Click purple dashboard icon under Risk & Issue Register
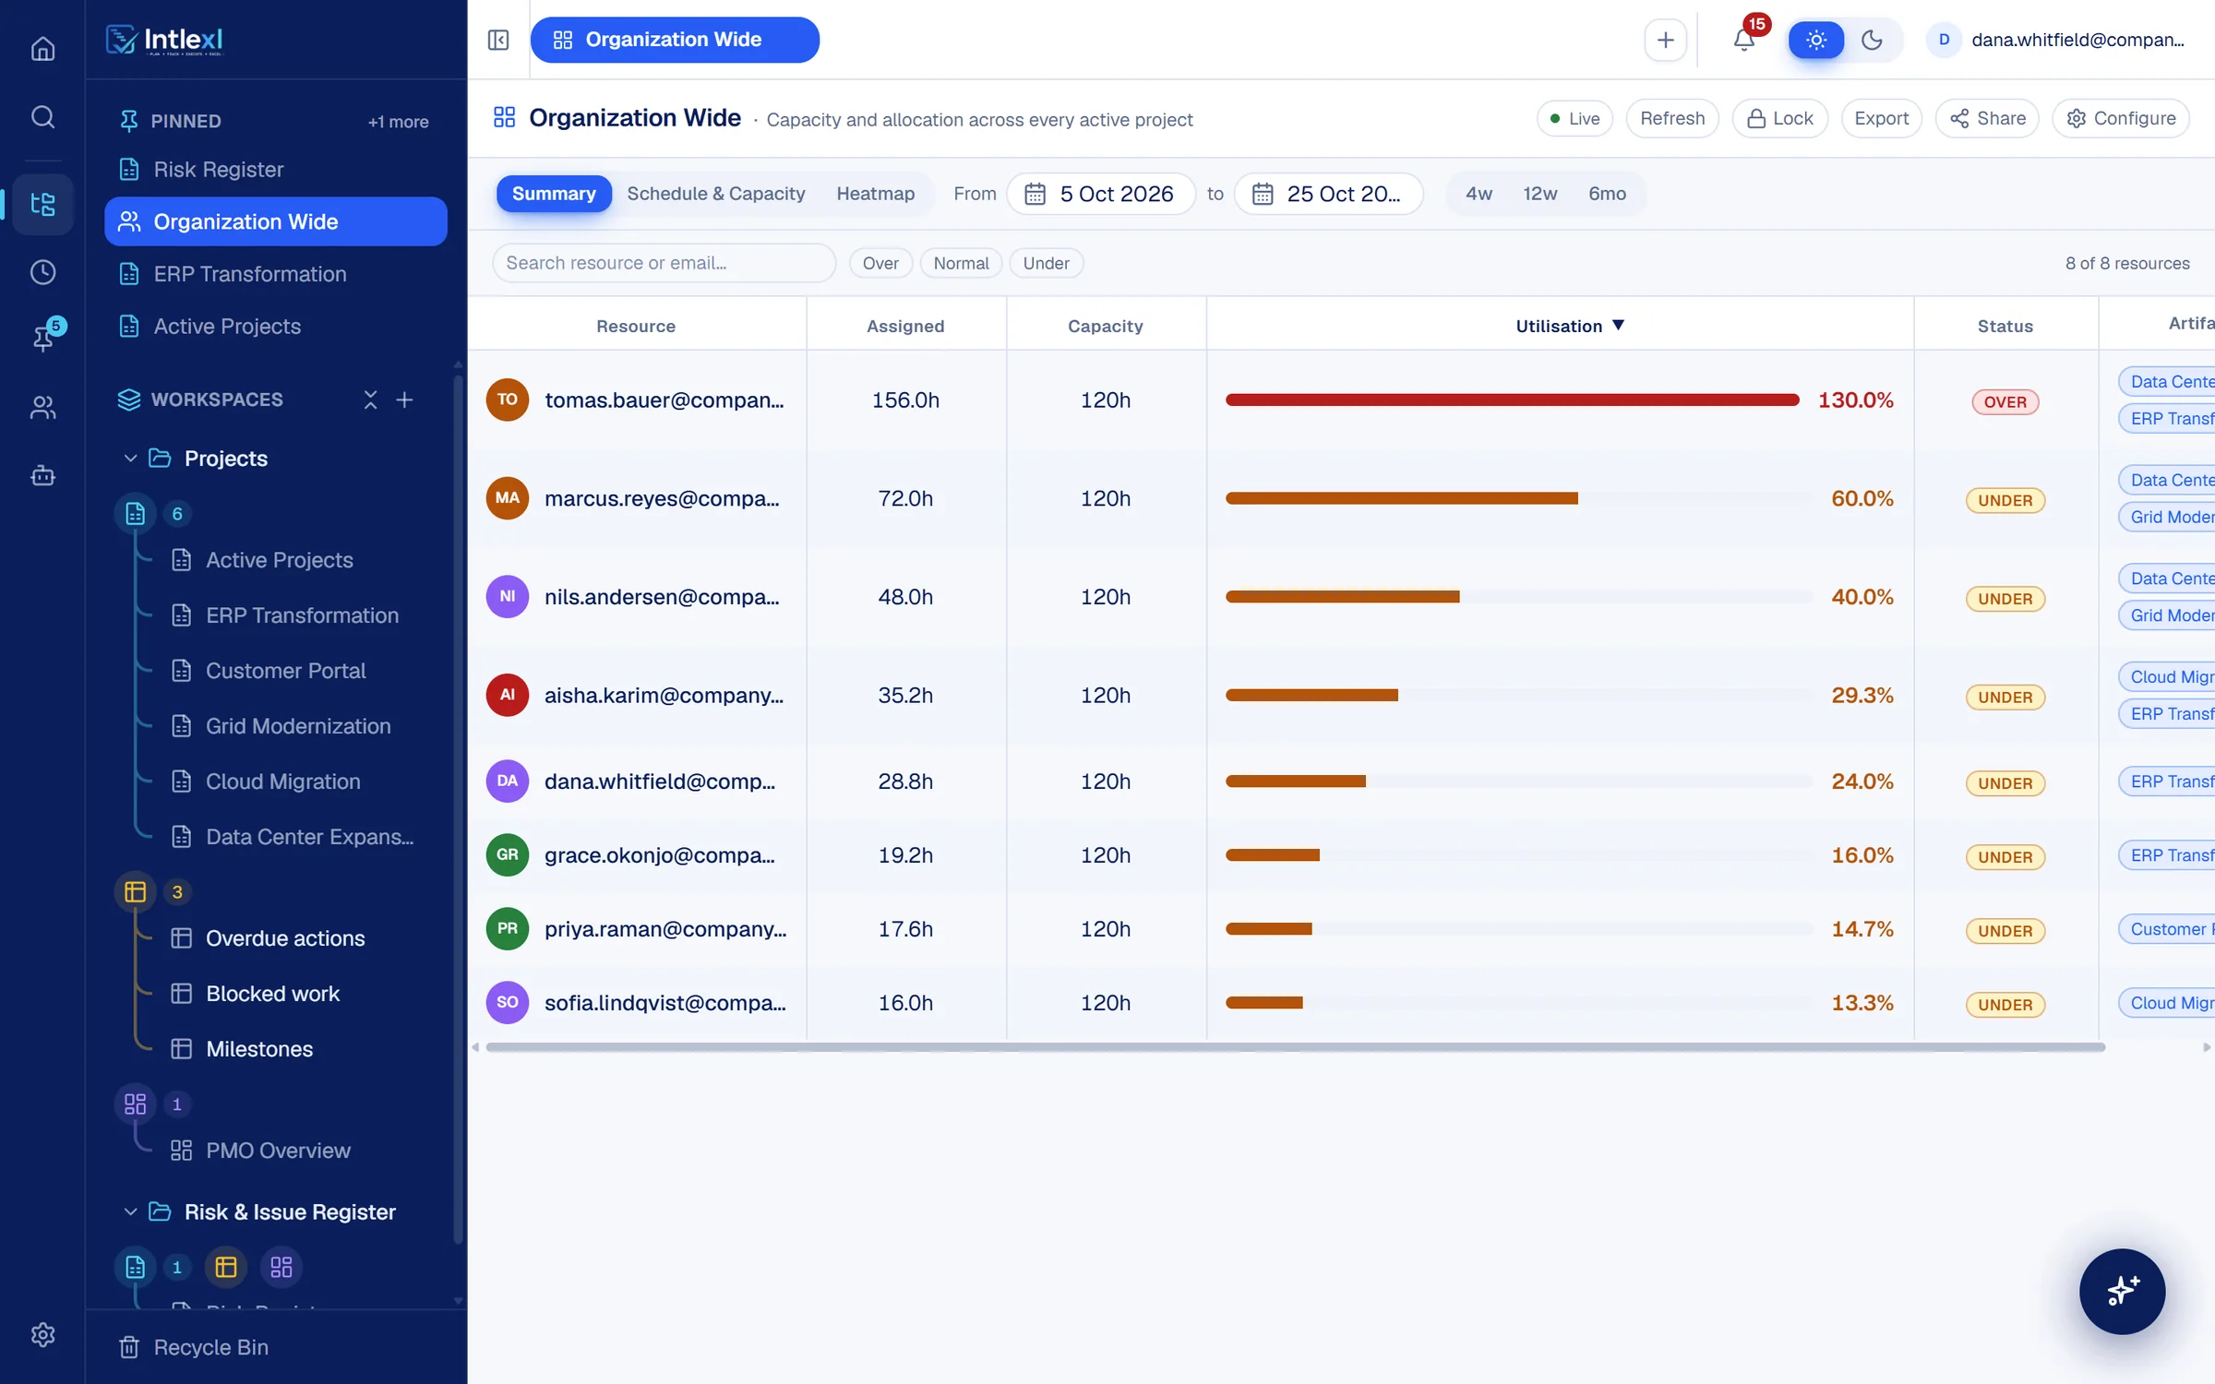 coord(281,1267)
